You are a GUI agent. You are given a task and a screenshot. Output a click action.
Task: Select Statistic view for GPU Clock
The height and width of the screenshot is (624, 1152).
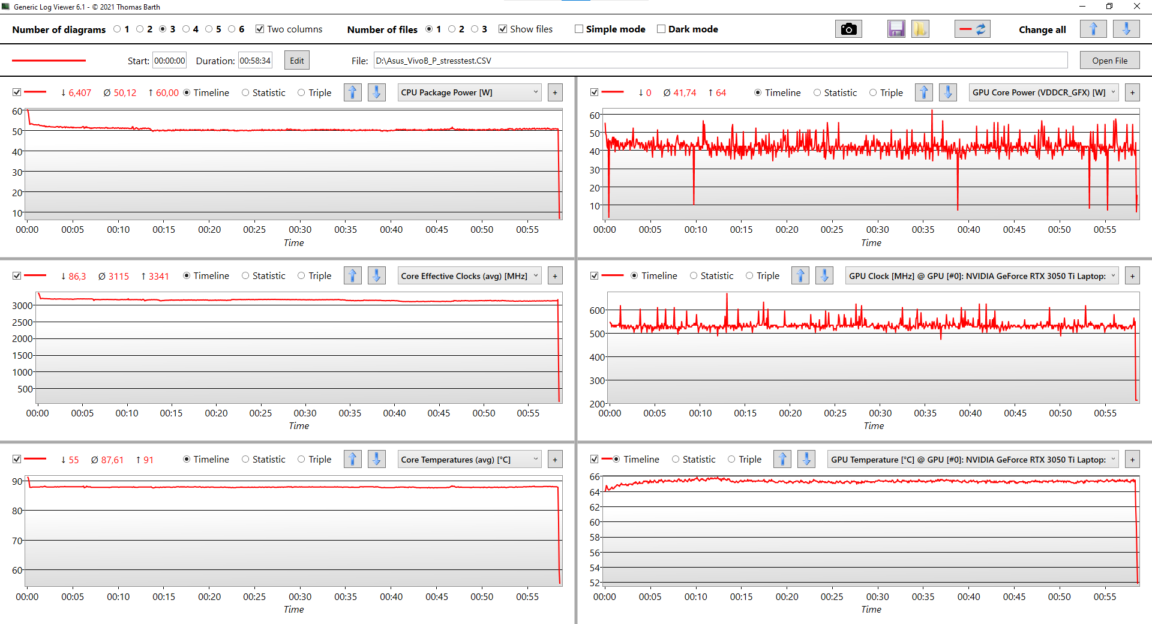point(694,275)
